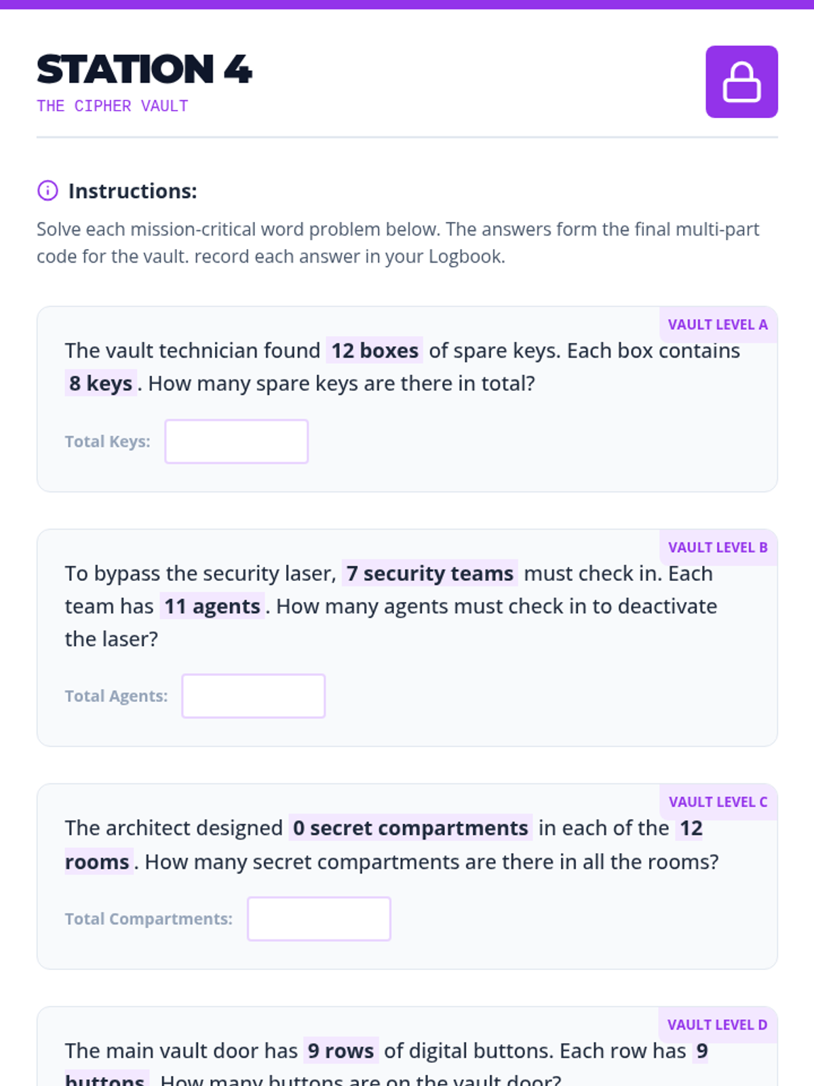Click 'The Cipher Vault' subtitle

tap(113, 106)
